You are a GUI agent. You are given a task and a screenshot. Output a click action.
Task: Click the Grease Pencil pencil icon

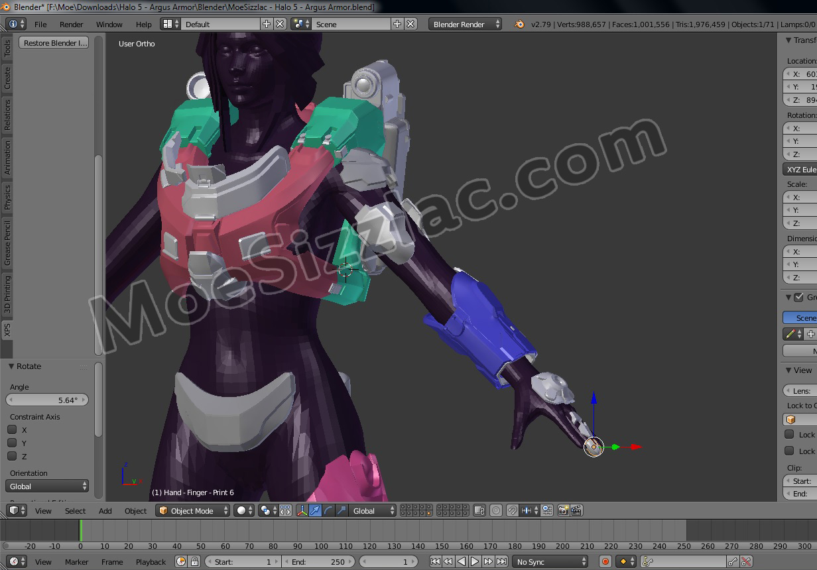tap(792, 334)
